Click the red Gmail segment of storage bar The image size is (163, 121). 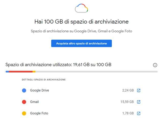[21, 72]
